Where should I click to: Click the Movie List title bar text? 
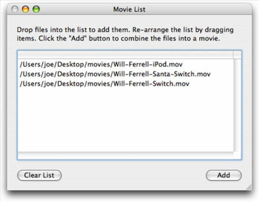(x=129, y=10)
